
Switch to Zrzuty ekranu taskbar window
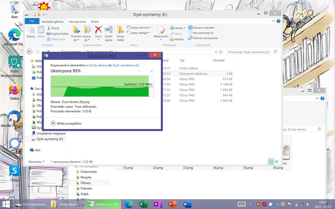(66, 204)
